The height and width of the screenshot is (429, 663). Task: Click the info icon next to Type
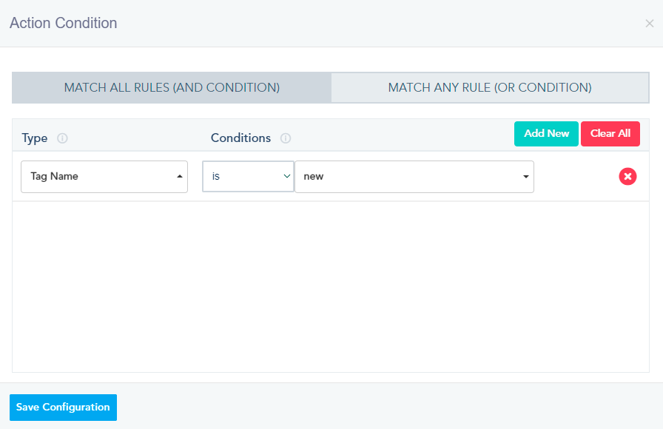pyautogui.click(x=62, y=138)
